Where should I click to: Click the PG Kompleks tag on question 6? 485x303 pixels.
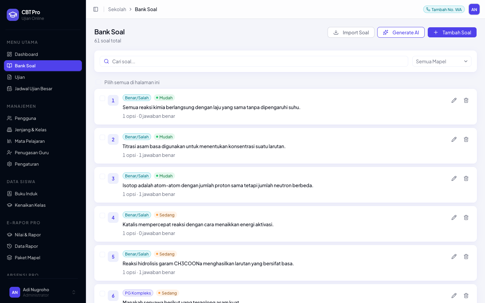(x=138, y=293)
